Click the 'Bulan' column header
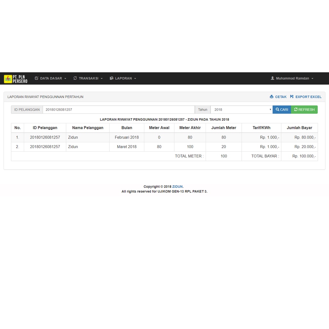Viewport: 329px width, 329px height. pyautogui.click(x=127, y=128)
